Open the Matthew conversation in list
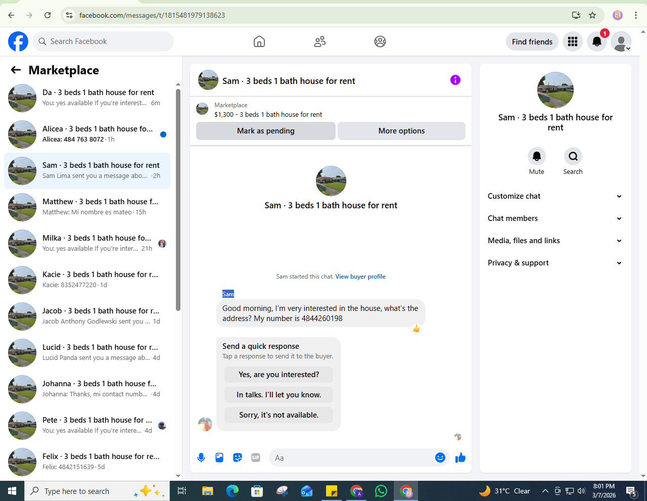 tap(87, 207)
